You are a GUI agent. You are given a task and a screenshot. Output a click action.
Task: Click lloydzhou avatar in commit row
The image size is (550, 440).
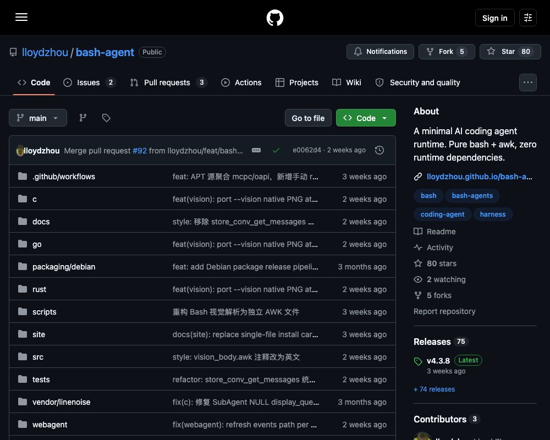pos(20,151)
